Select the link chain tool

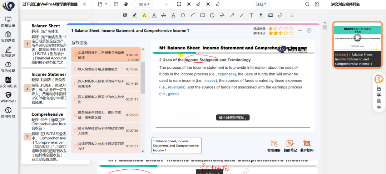tap(280, 15)
